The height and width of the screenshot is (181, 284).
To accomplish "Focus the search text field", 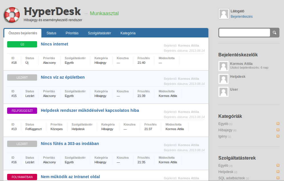I will [x=245, y=33].
